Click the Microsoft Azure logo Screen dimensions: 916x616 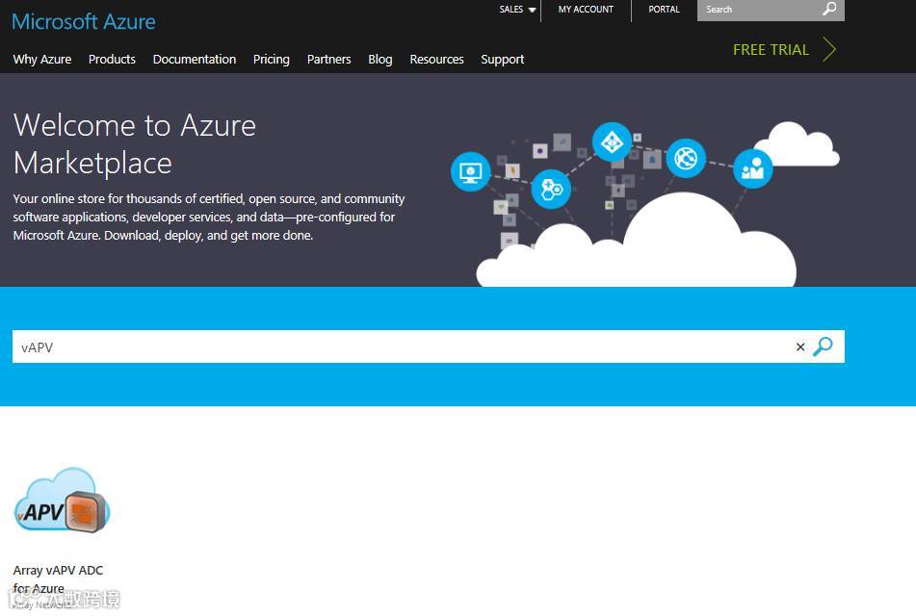(x=84, y=21)
